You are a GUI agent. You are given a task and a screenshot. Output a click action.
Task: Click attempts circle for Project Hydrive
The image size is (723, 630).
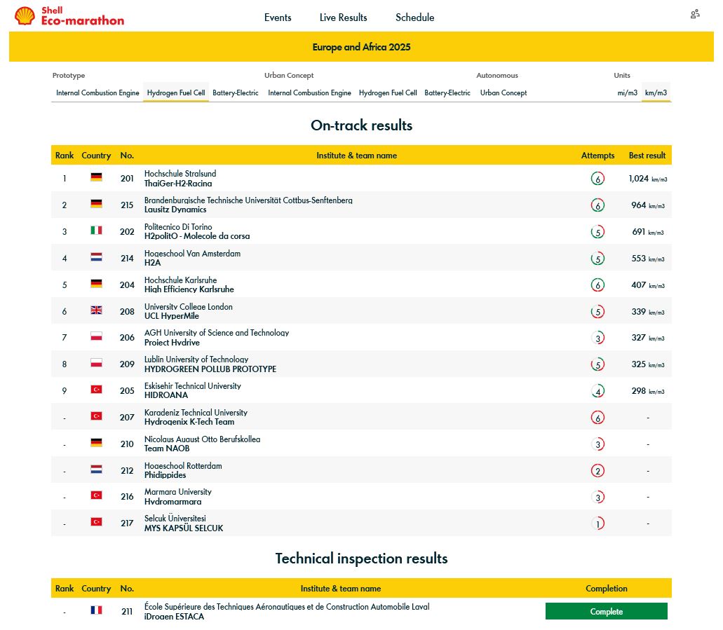click(x=597, y=338)
